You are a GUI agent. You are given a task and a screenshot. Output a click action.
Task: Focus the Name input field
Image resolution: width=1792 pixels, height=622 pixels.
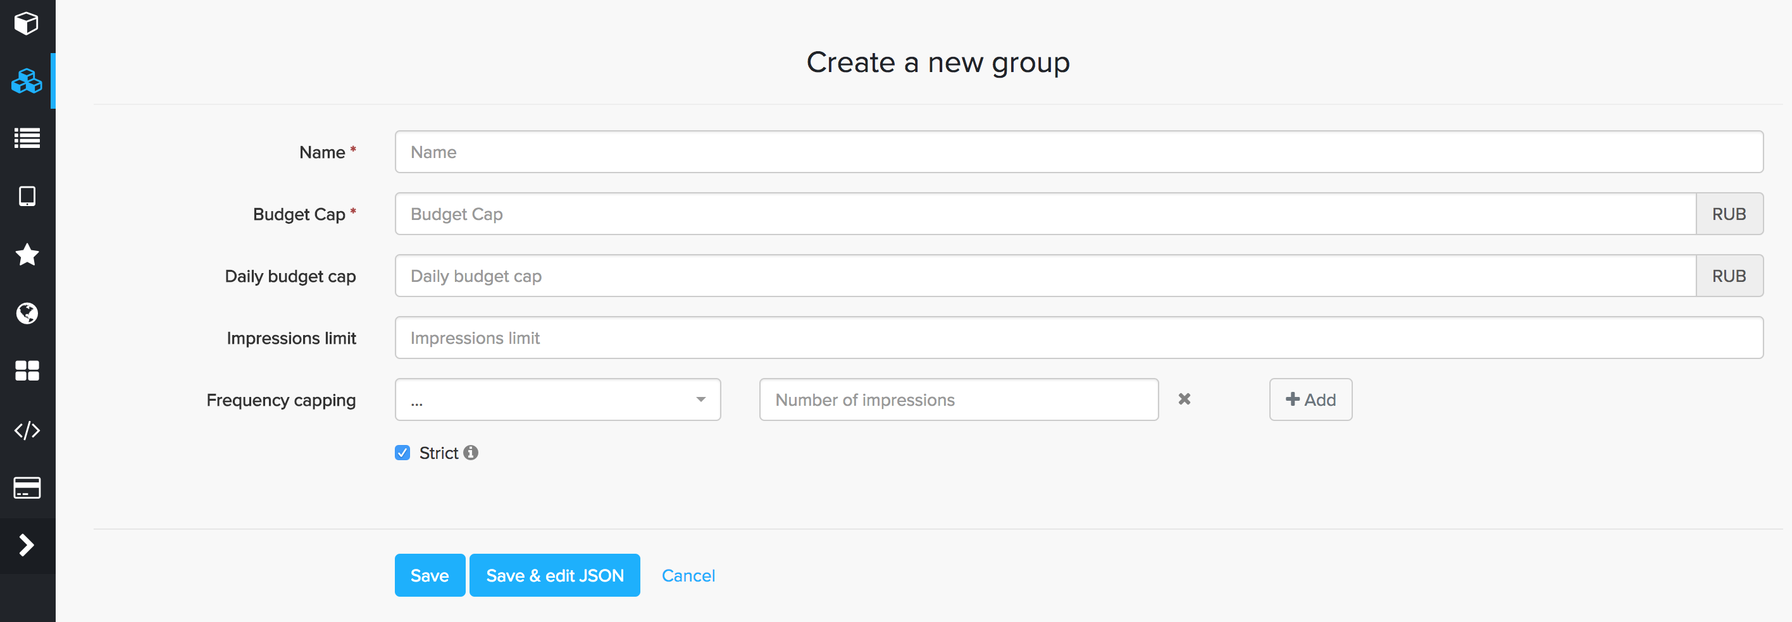pyautogui.click(x=1078, y=152)
